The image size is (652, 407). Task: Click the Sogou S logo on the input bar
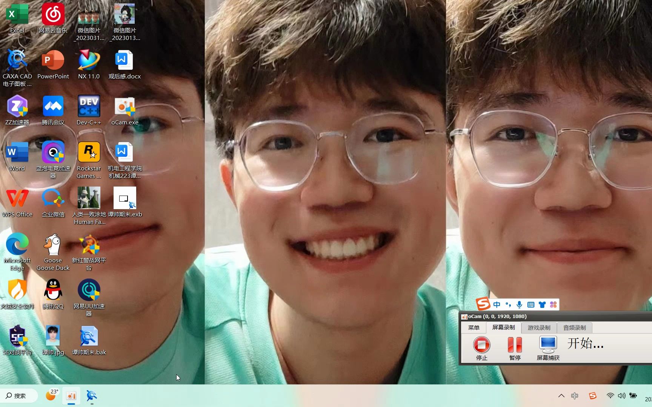(x=483, y=303)
